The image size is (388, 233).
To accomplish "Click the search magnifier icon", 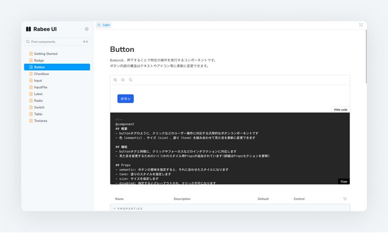I will 28,42.
